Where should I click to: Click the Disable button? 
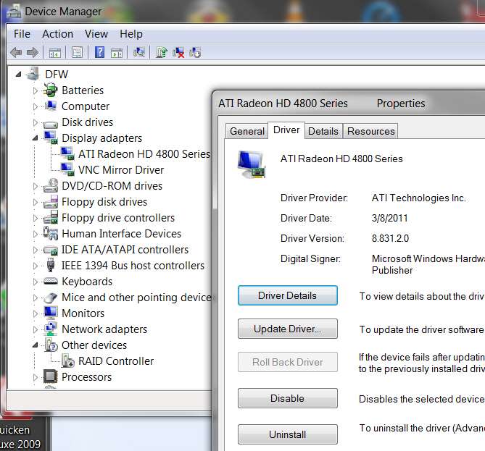[287, 398]
